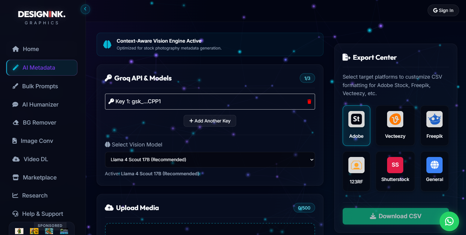Delete Key 1 with the red trash icon
The height and width of the screenshot is (235, 466).
click(309, 101)
